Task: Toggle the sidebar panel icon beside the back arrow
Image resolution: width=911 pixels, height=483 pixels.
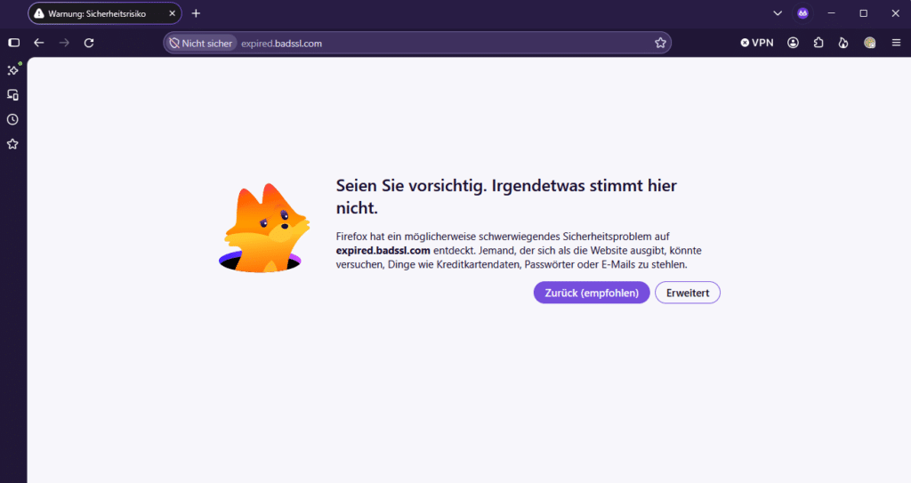Action: coord(14,43)
